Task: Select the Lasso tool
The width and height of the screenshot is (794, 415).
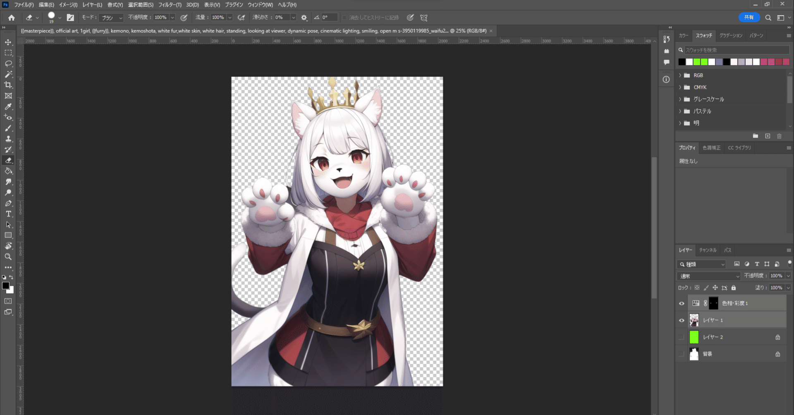Action: tap(8, 64)
